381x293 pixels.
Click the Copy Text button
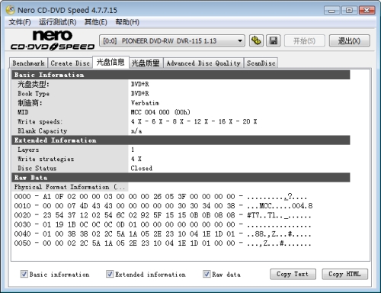[293, 274]
